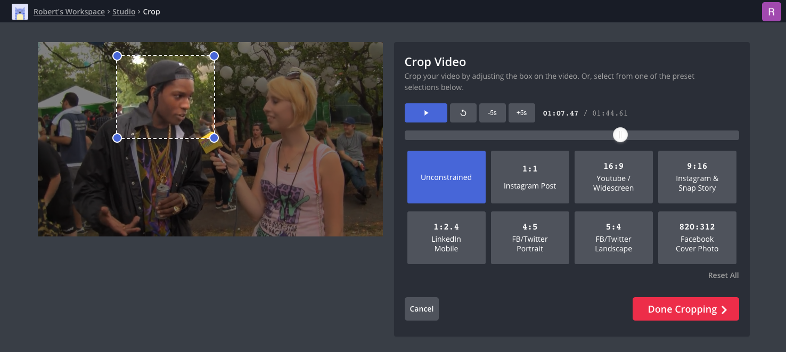786x352 pixels.
Task: Click Reset All to clear crop
Action: coord(723,275)
